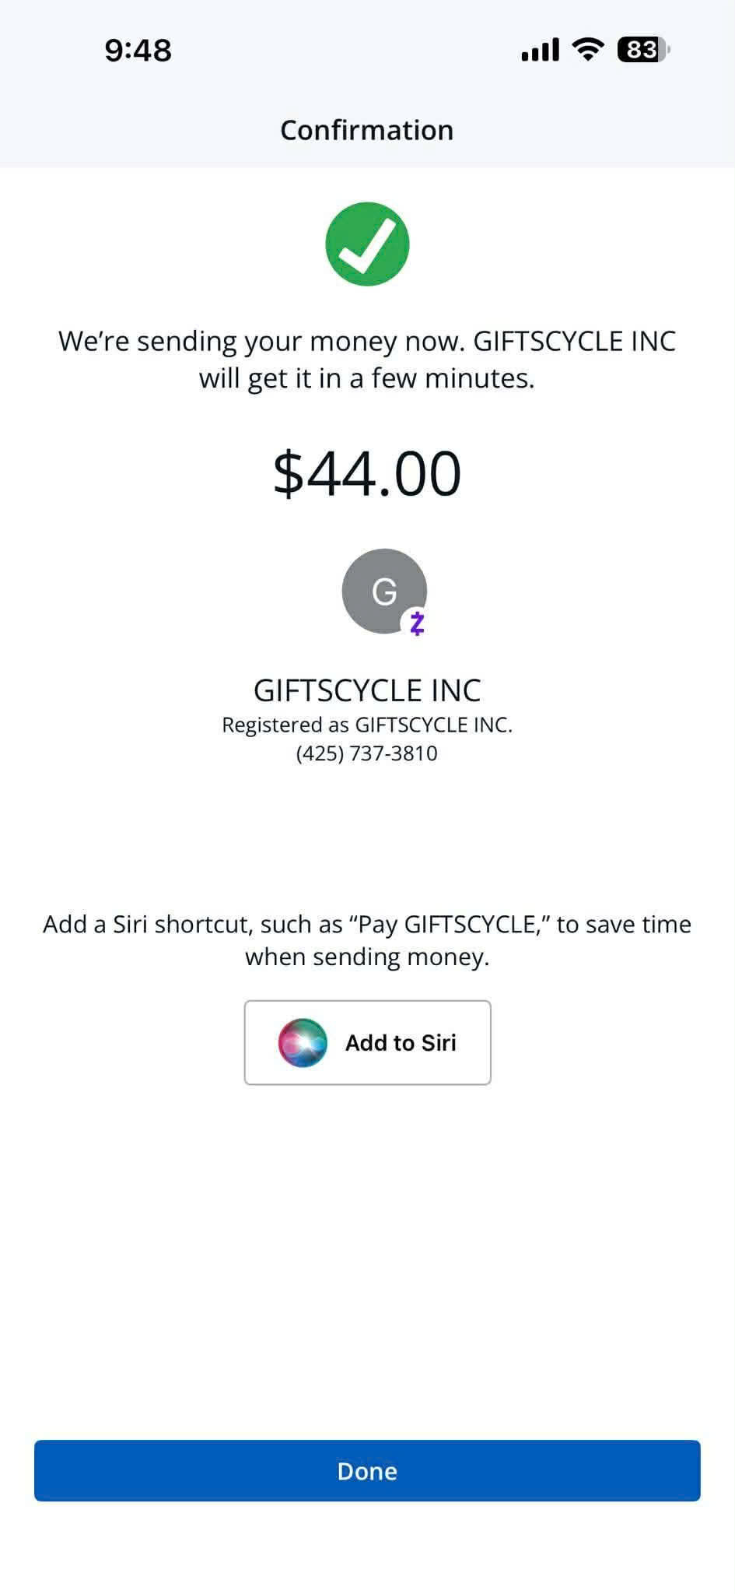Image resolution: width=735 pixels, height=1594 pixels.
Task: Tap the large GIFTSCYCLE INC recipient name
Action: (367, 690)
